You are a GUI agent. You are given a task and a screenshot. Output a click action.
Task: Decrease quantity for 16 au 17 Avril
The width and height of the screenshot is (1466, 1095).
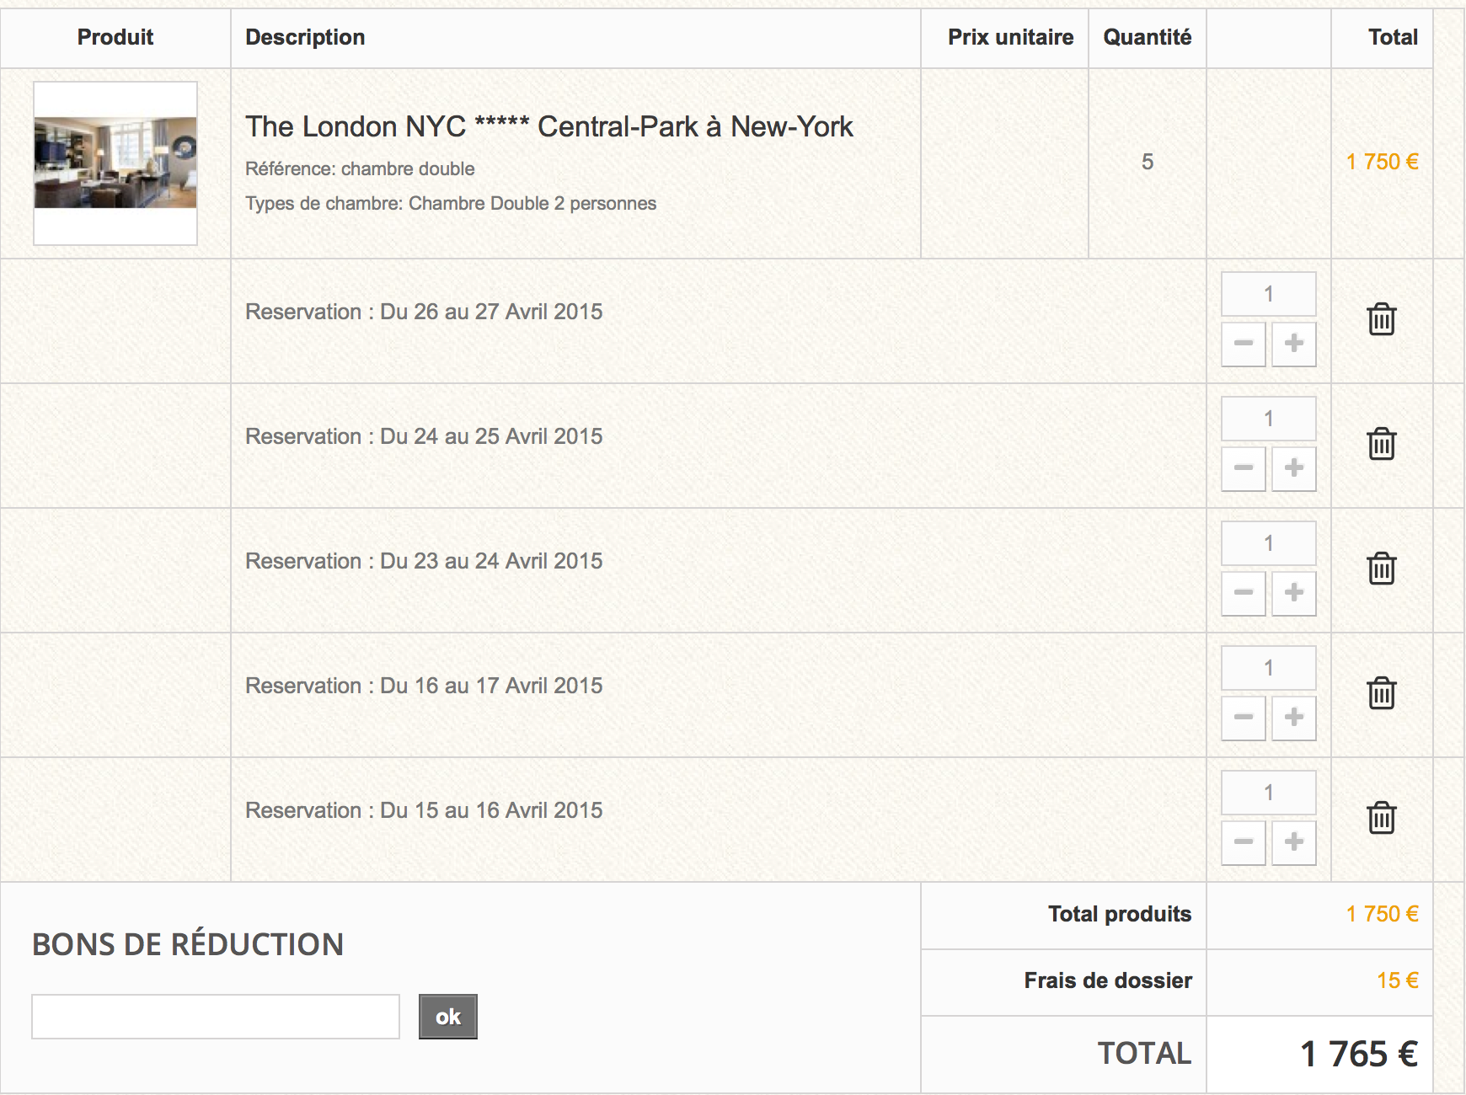coord(1244,717)
